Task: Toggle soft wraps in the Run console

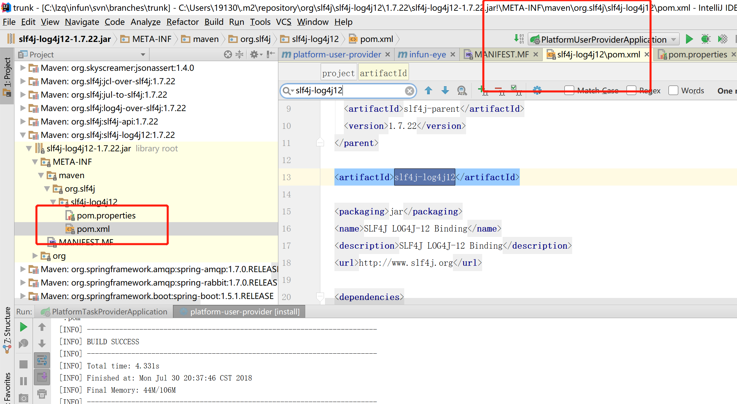Action: tap(42, 361)
